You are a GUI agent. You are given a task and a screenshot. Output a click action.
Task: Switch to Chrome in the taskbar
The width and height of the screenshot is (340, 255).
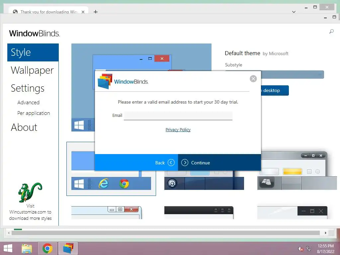coord(47,248)
